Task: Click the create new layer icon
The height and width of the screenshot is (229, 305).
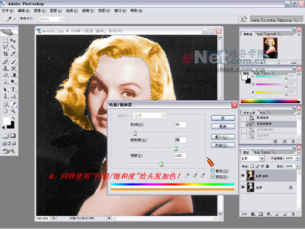Action: [x=284, y=214]
